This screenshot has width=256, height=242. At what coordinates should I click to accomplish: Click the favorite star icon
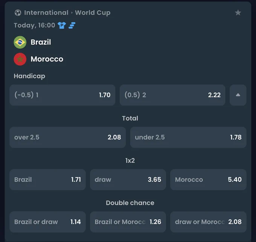click(238, 12)
